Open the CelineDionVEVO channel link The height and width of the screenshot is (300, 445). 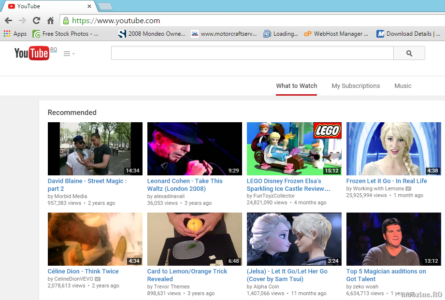click(73, 279)
